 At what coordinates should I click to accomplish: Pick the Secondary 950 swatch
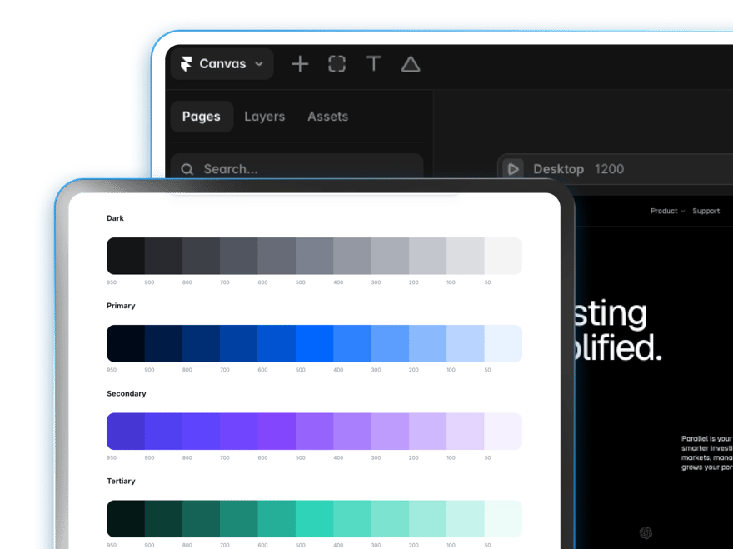click(x=126, y=432)
